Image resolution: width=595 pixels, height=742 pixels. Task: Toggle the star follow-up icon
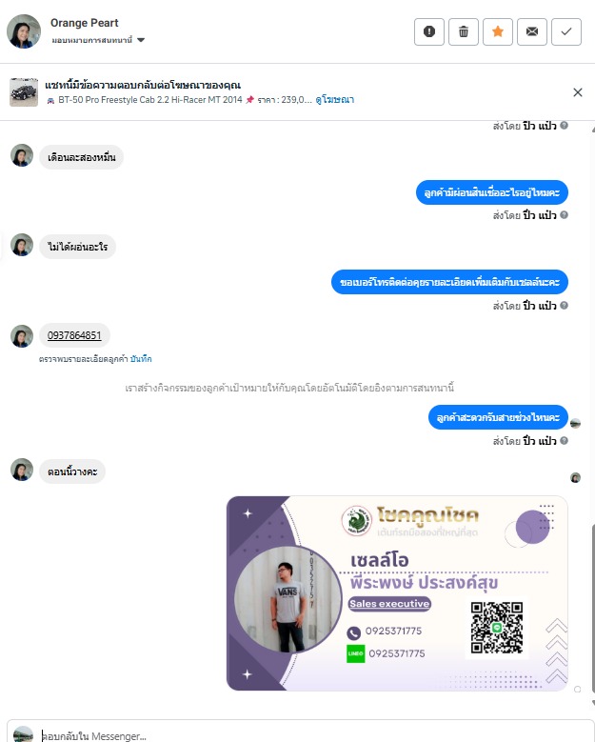pyautogui.click(x=498, y=31)
